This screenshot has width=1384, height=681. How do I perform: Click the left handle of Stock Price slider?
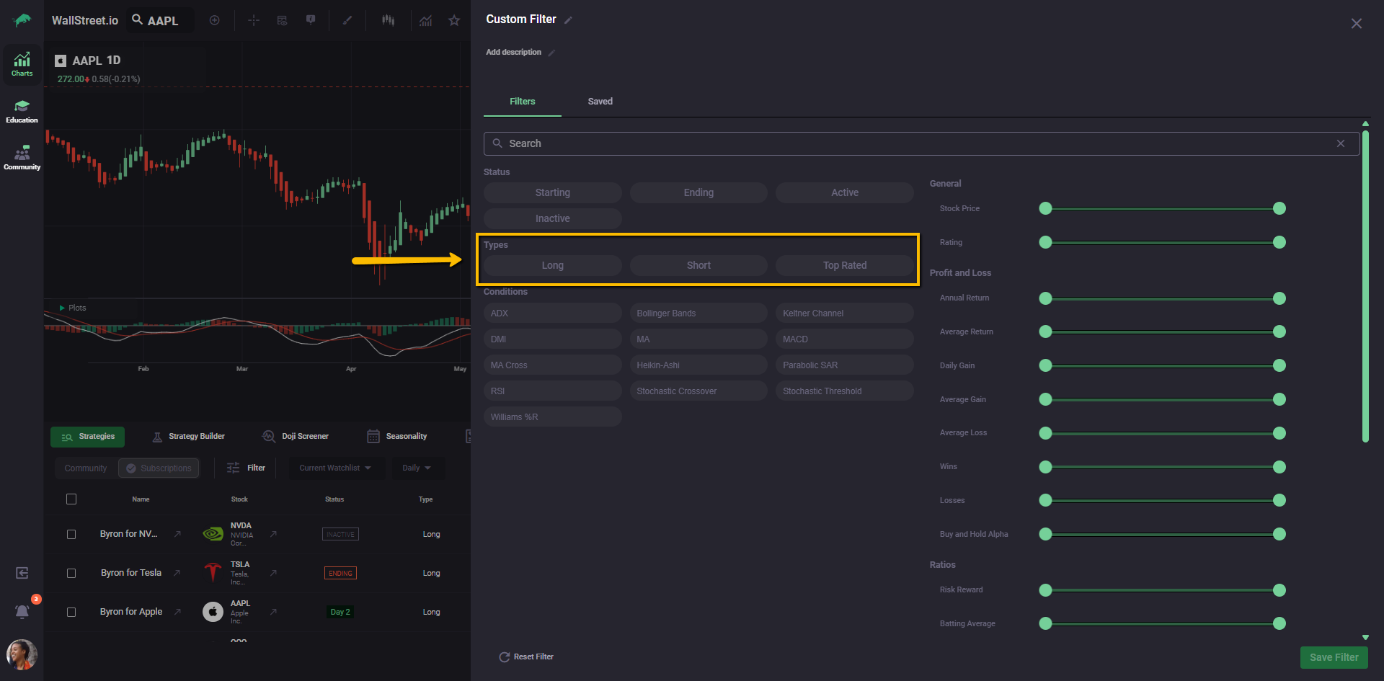pos(1045,208)
